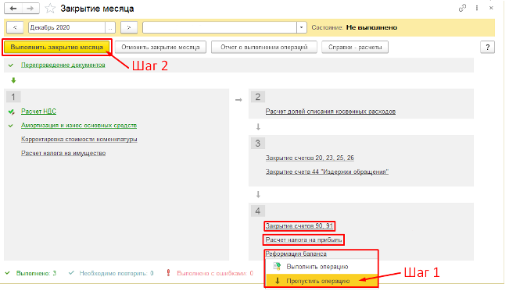Screen dimensions: 509x291
Task: Copy link with the chain icon
Action: (x=462, y=8)
